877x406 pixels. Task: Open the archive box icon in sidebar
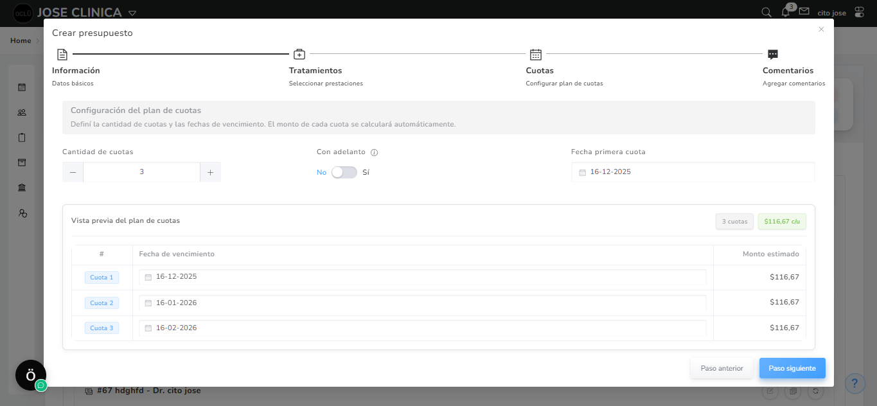(22, 163)
